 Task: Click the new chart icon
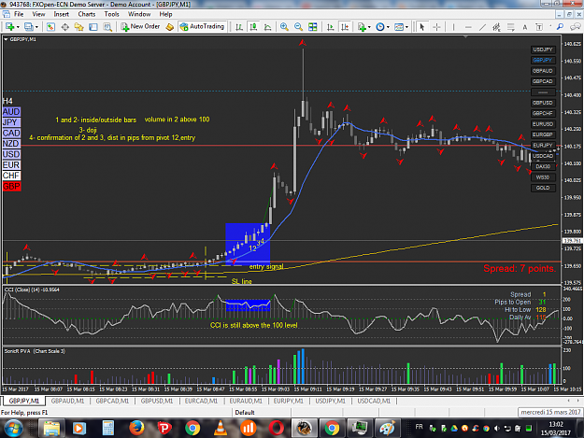click(9, 27)
